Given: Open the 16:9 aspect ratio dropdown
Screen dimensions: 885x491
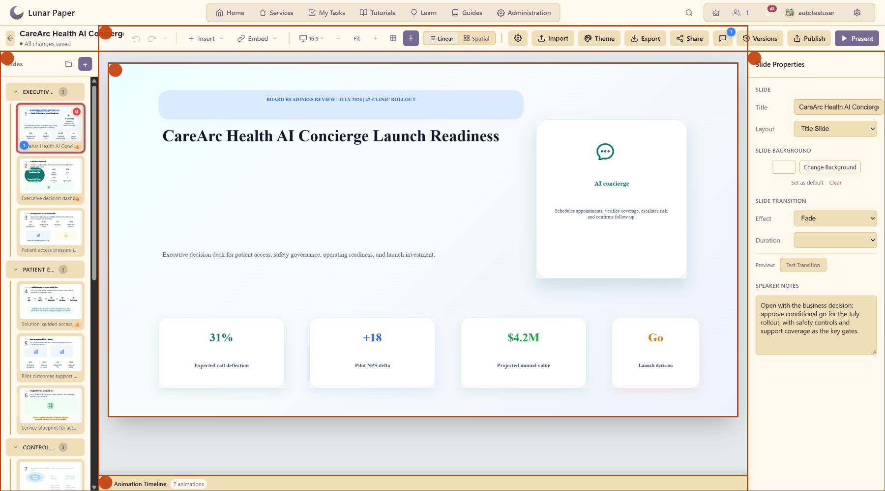Looking at the screenshot, I should click(312, 38).
